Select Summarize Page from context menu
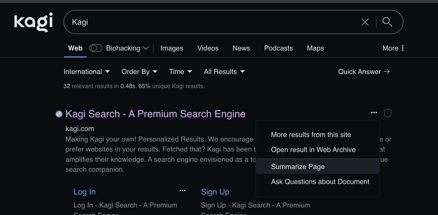Image resolution: width=438 pixels, height=215 pixels. pos(298,166)
